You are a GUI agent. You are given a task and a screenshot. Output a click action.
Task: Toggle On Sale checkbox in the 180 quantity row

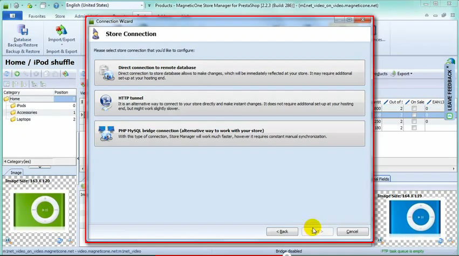[x=414, y=128]
